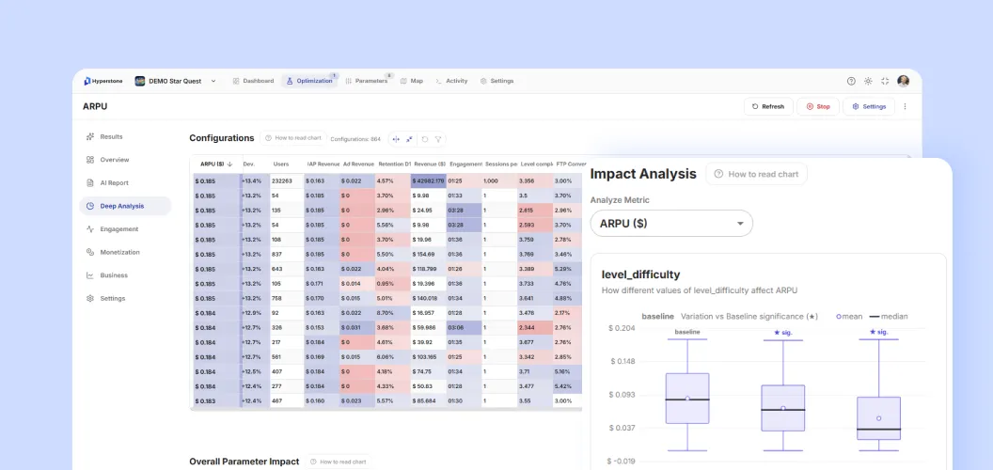Click the Dashboard grid icon in navigation

pyautogui.click(x=236, y=81)
